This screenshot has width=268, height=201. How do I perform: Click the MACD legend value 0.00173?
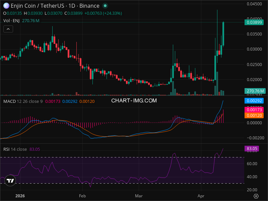[53, 102]
